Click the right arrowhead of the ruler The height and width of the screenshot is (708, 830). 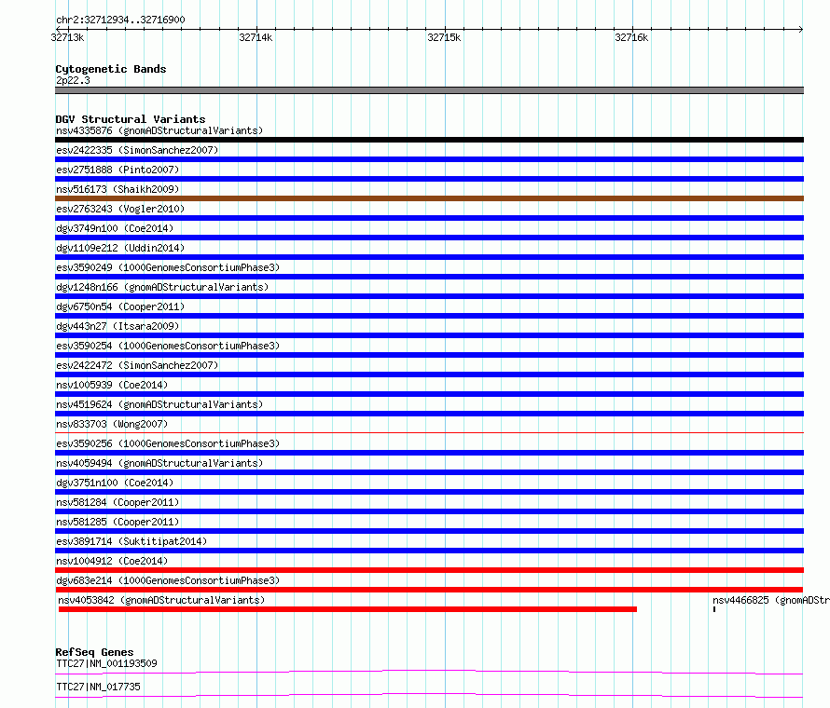[x=801, y=29]
